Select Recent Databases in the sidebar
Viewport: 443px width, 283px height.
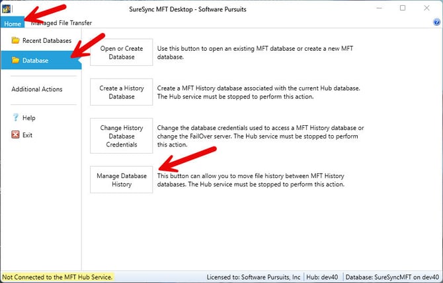[41, 41]
